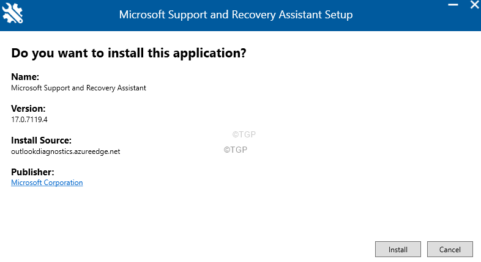The width and height of the screenshot is (481, 262).
Task: Select the Version: label
Action: click(x=28, y=108)
